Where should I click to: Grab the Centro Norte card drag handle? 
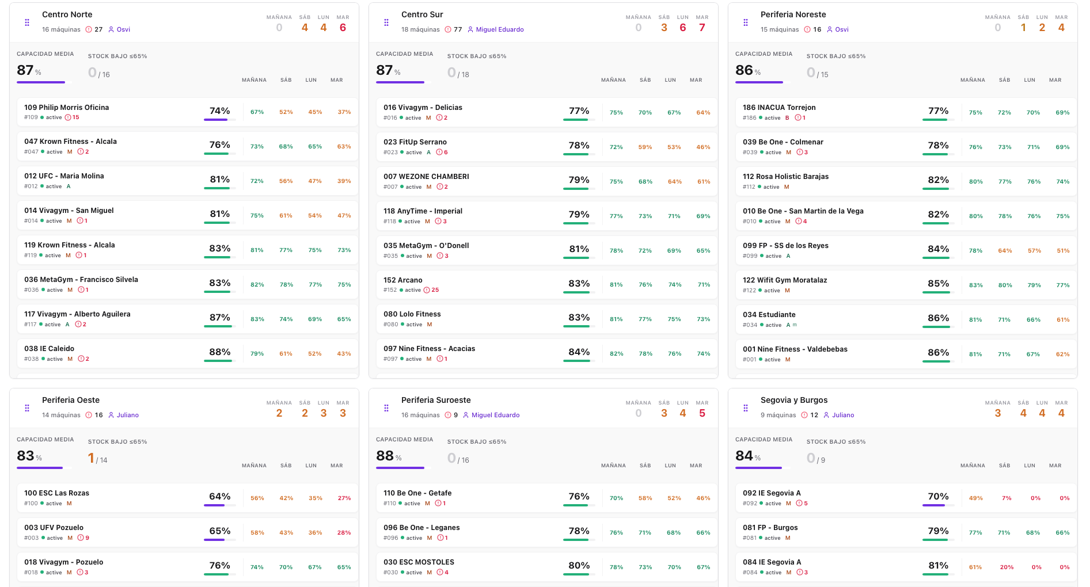(x=27, y=22)
